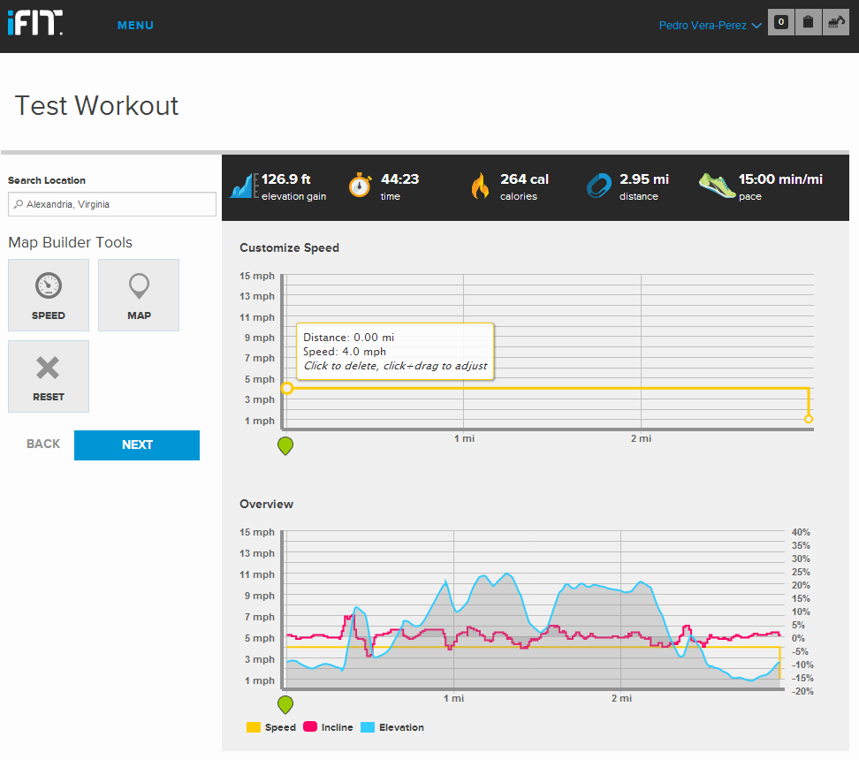The width and height of the screenshot is (859, 760).
Task: Click the clipboard icon in header
Action: pyautogui.click(x=808, y=22)
